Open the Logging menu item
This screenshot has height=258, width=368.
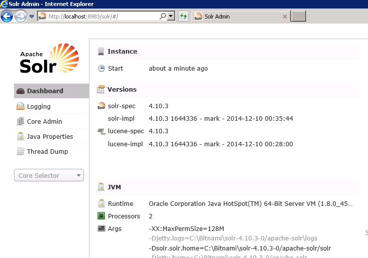click(x=51, y=106)
